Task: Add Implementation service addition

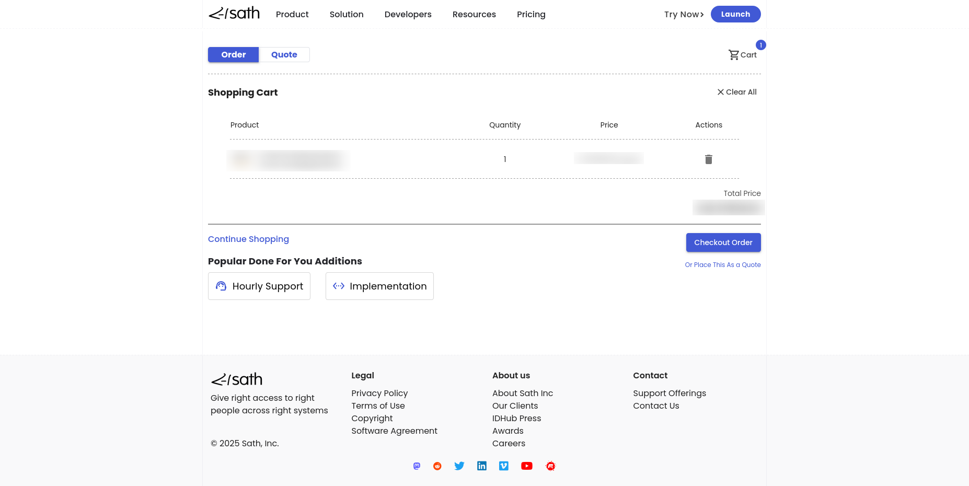Action: coord(379,286)
